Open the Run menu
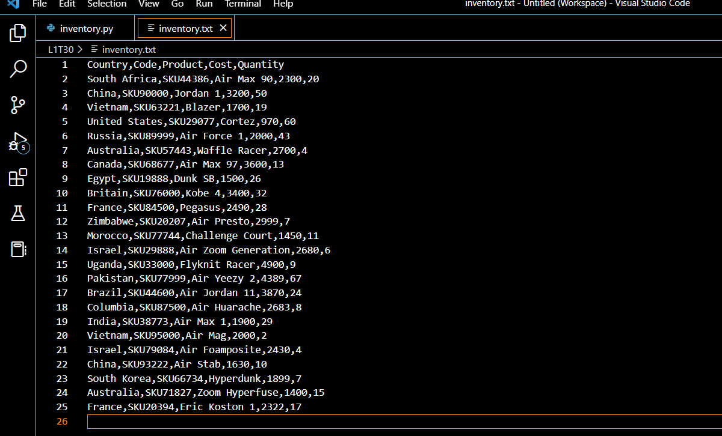 click(204, 5)
